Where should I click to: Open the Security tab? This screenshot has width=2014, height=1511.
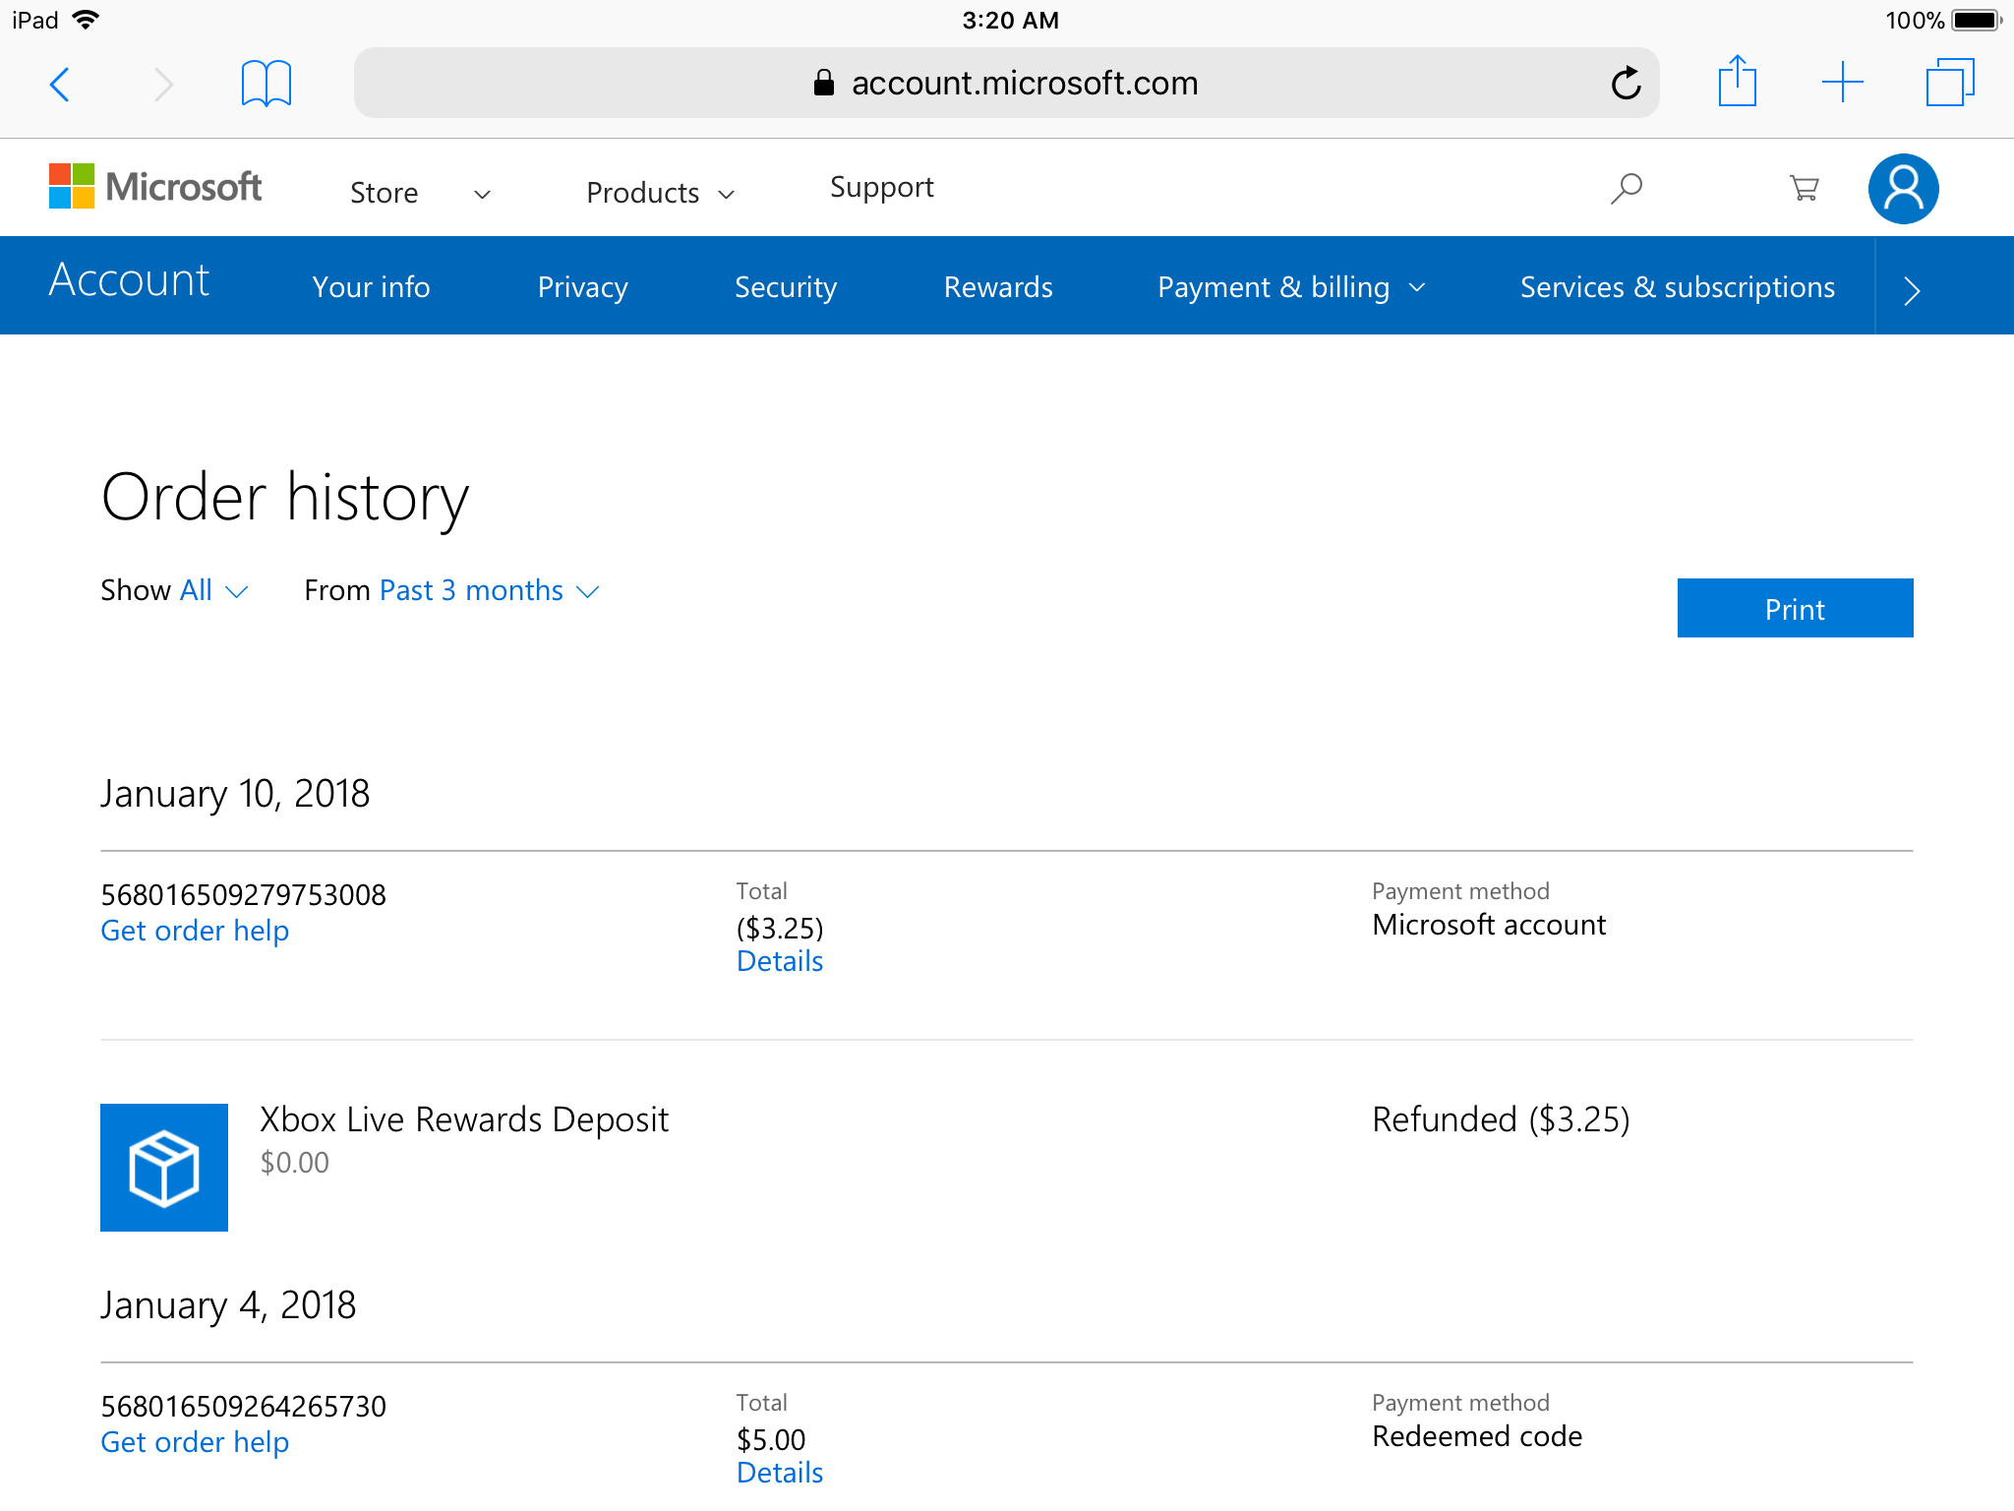(786, 287)
